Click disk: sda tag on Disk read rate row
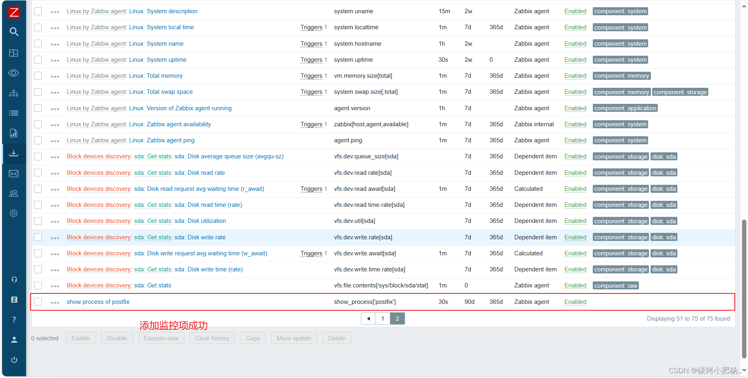The image size is (748, 378). click(x=664, y=173)
